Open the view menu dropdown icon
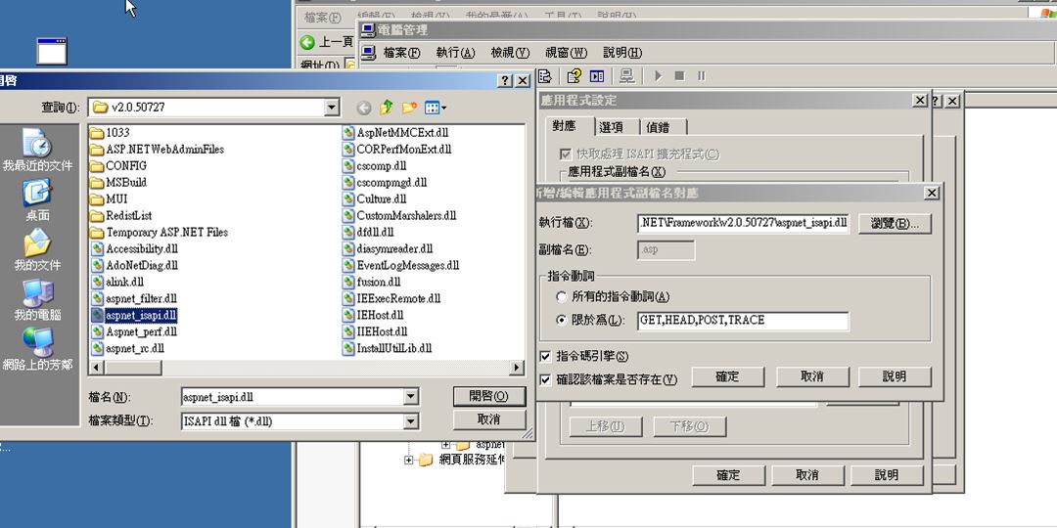The height and width of the screenshot is (528, 1057). click(437, 108)
